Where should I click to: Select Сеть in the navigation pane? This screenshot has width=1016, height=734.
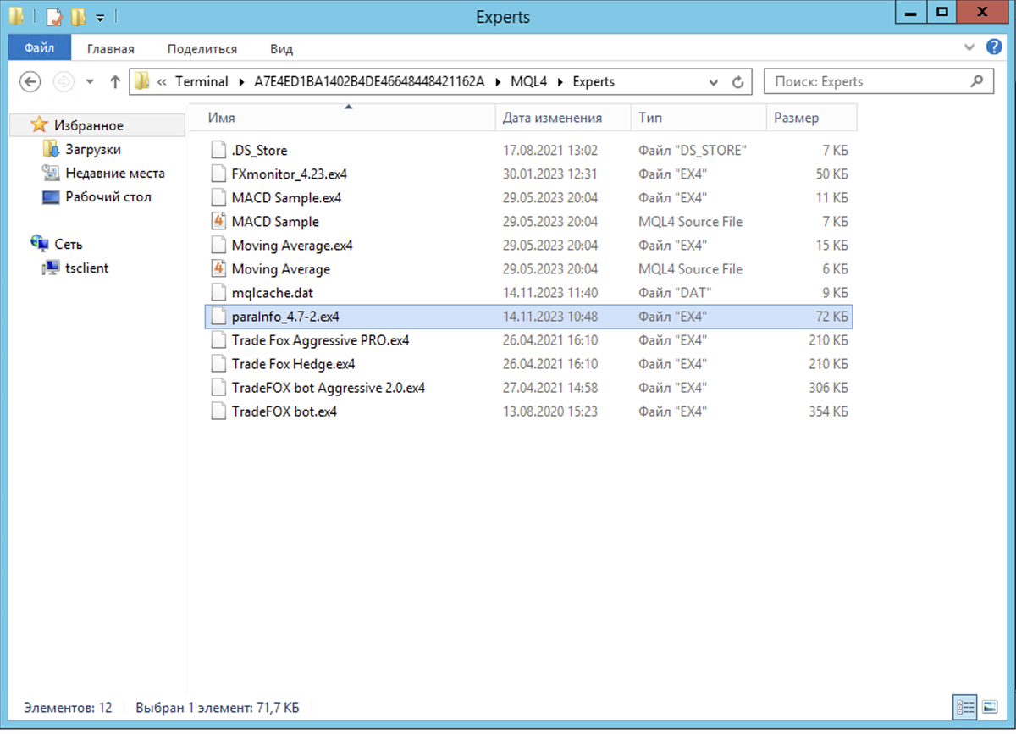(69, 244)
